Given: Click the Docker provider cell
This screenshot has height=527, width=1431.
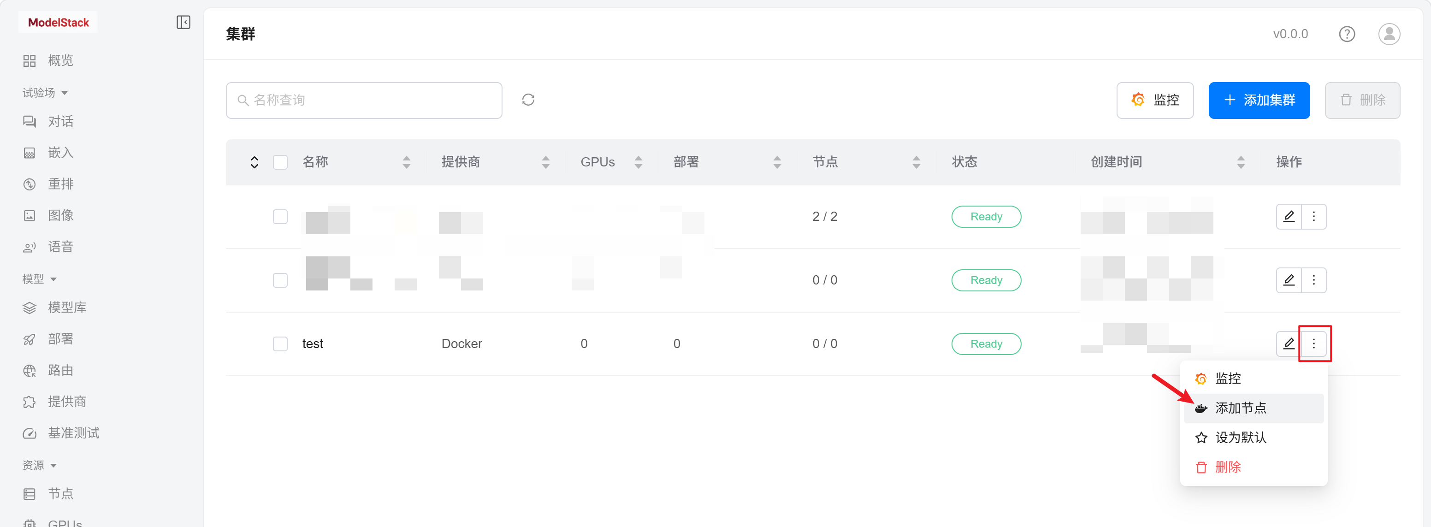Looking at the screenshot, I should click(461, 344).
